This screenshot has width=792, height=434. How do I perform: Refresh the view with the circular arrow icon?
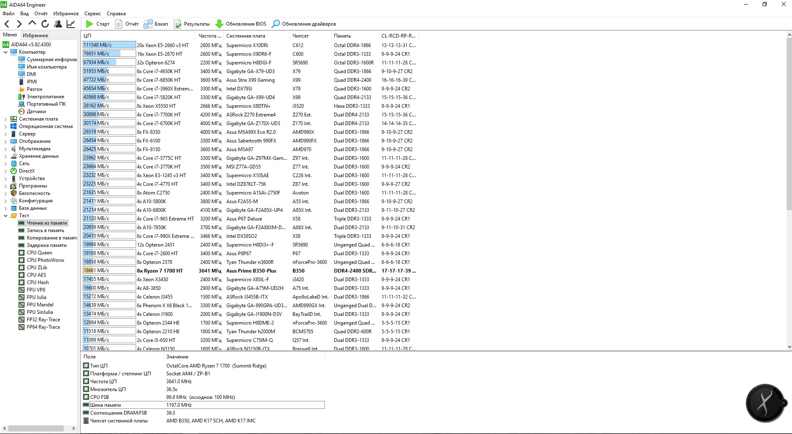45,24
